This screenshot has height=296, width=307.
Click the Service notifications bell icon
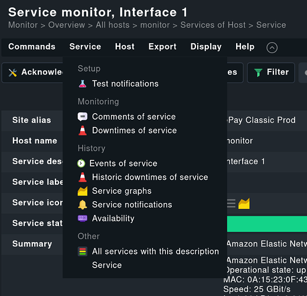click(83, 205)
